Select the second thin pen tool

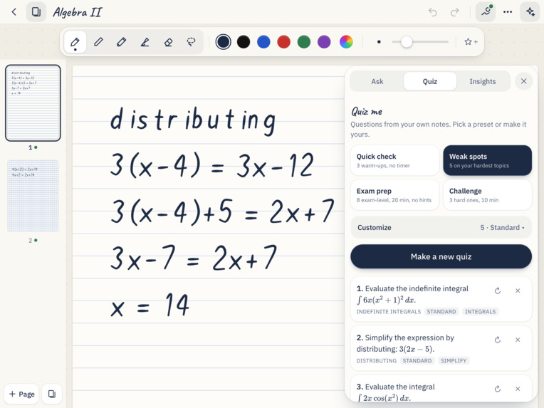click(98, 42)
